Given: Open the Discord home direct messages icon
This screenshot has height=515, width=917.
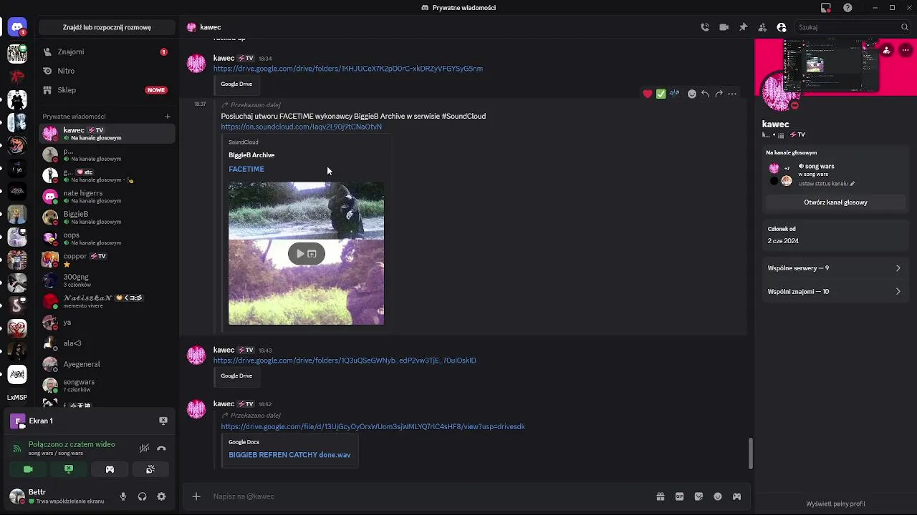Looking at the screenshot, I should click(x=17, y=27).
